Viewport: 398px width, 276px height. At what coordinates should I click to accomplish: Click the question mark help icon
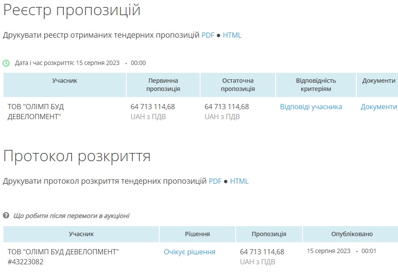click(x=6, y=216)
